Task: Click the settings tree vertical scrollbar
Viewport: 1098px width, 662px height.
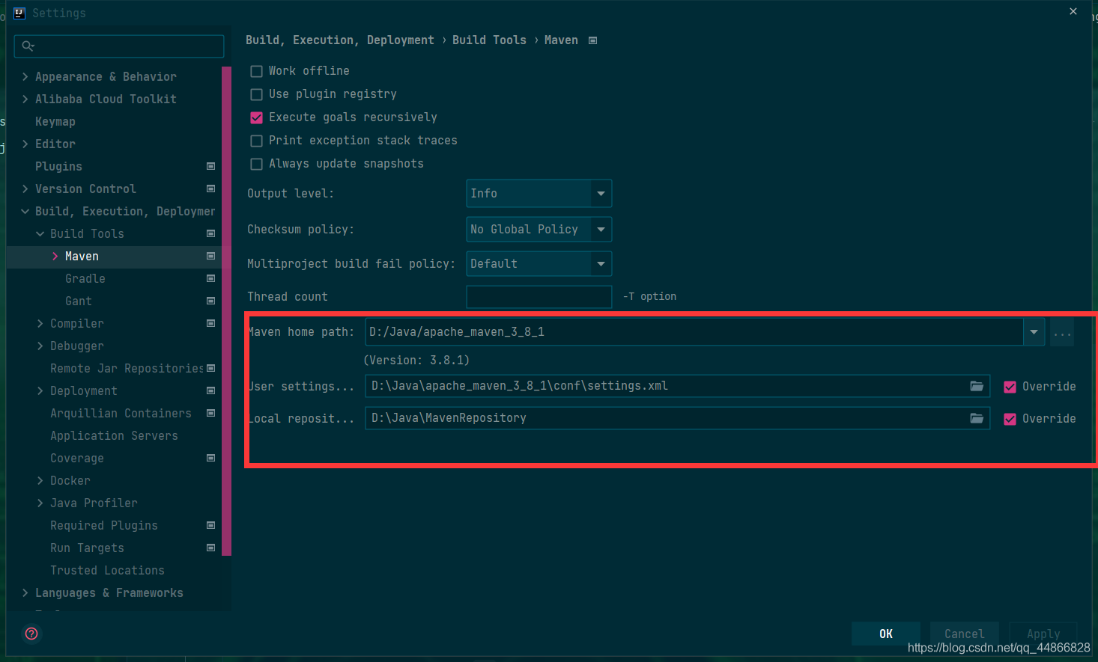Action: pyautogui.click(x=227, y=310)
